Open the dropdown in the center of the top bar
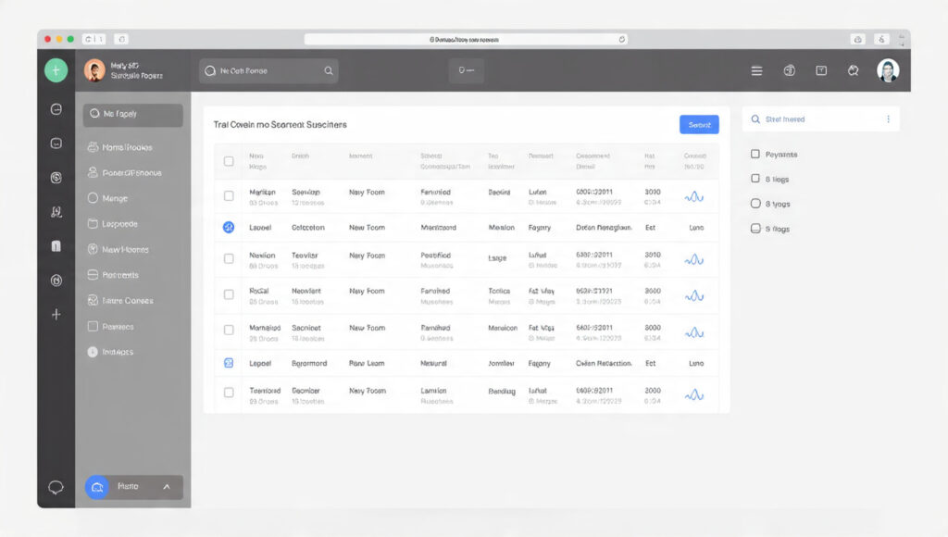Screen dimensions: 948x537 tap(466, 70)
